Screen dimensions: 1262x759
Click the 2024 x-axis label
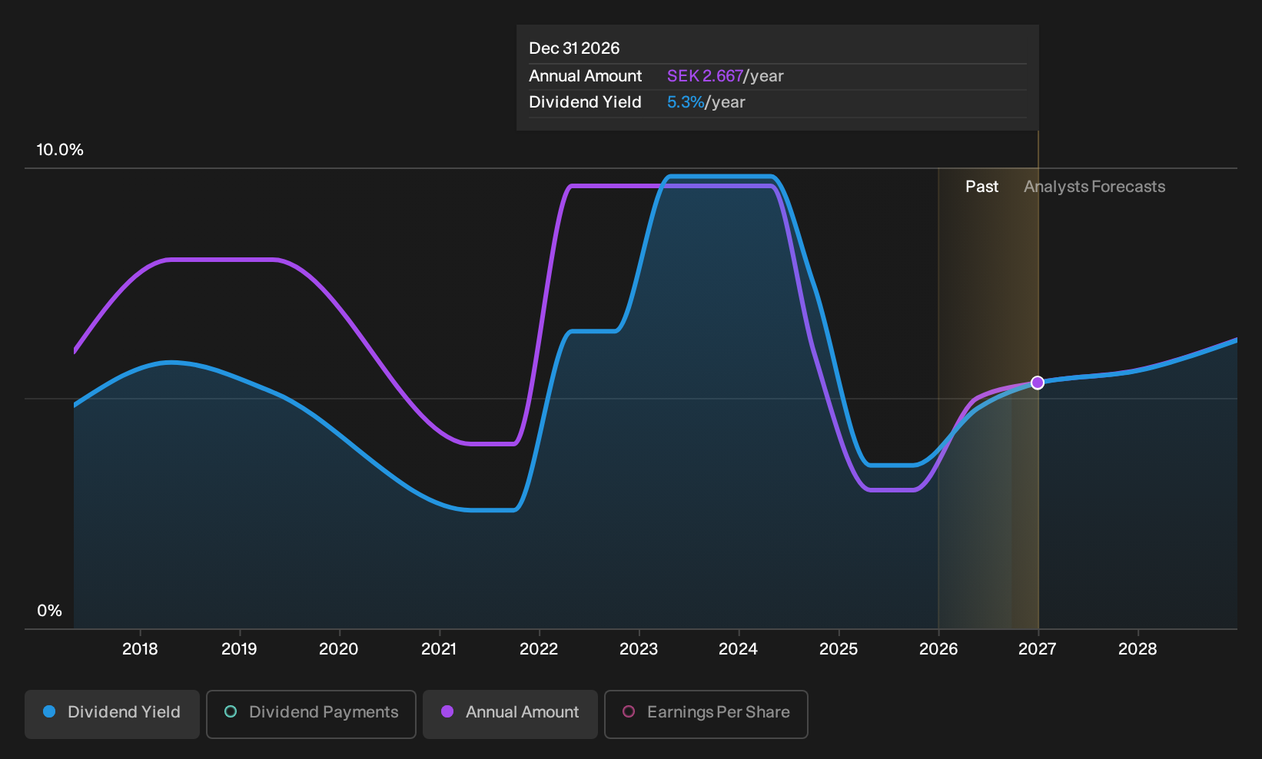[739, 649]
